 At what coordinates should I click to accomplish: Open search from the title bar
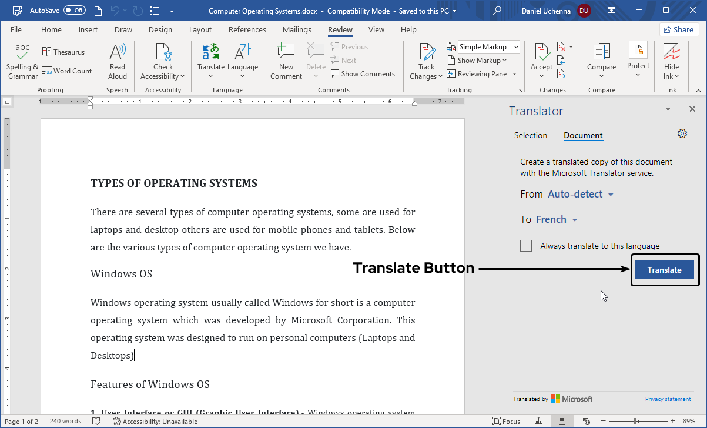click(497, 11)
